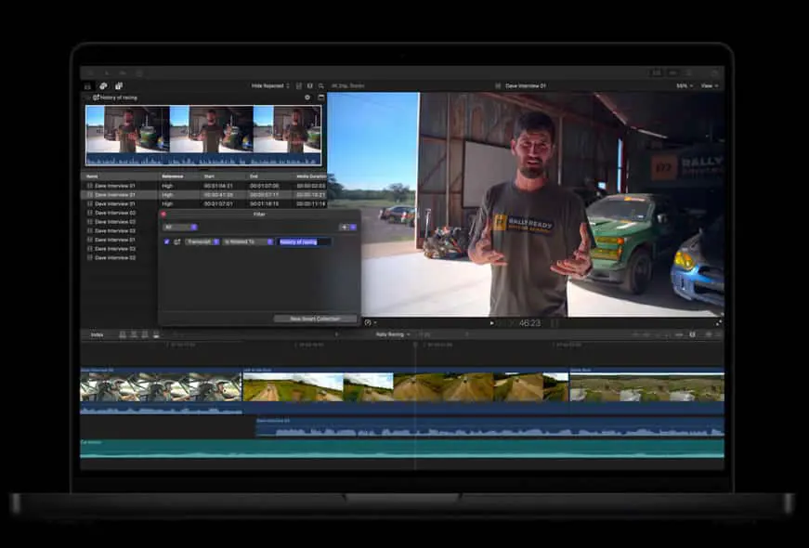Click the Dave Interview 01 viewer title
The width and height of the screenshot is (809, 548).
click(x=525, y=85)
